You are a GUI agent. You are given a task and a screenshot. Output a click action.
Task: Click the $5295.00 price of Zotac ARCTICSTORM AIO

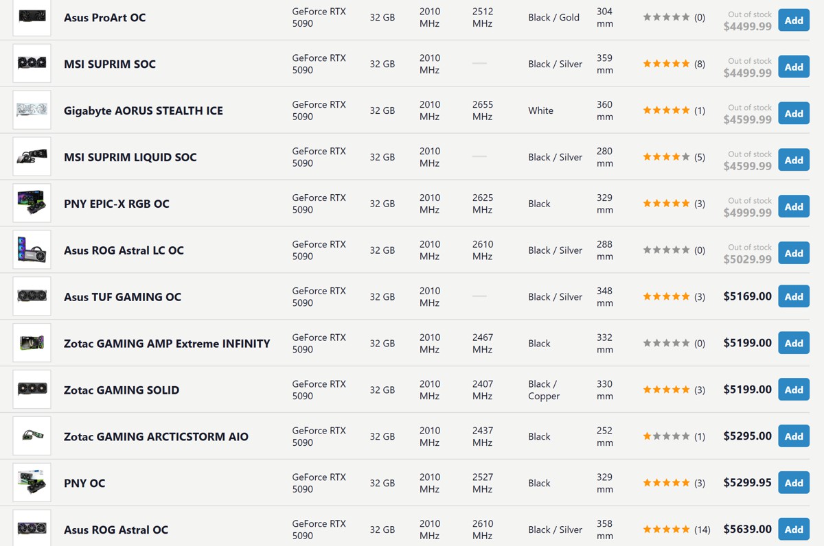747,436
